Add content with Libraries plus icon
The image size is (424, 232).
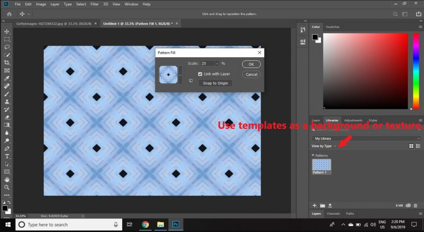315,205
